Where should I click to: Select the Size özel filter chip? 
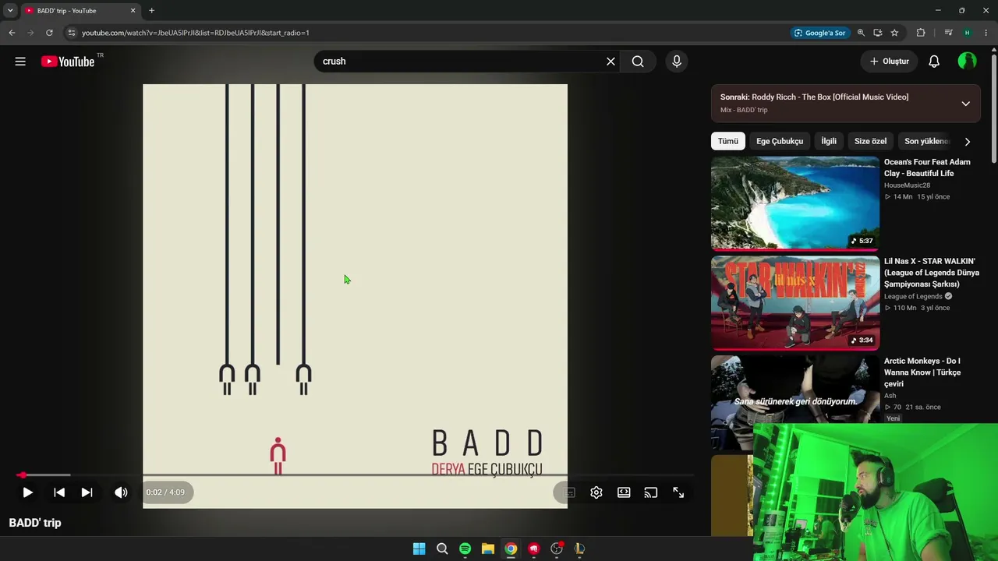870,141
